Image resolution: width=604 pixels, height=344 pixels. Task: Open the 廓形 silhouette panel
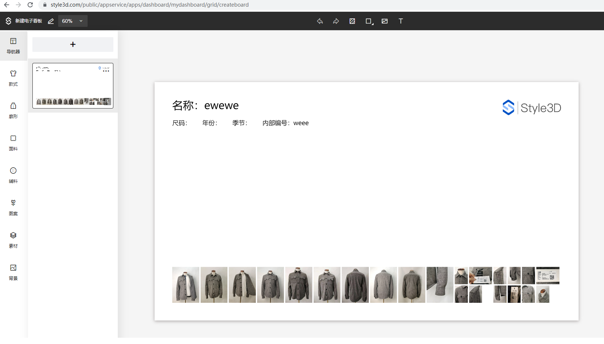[13, 110]
